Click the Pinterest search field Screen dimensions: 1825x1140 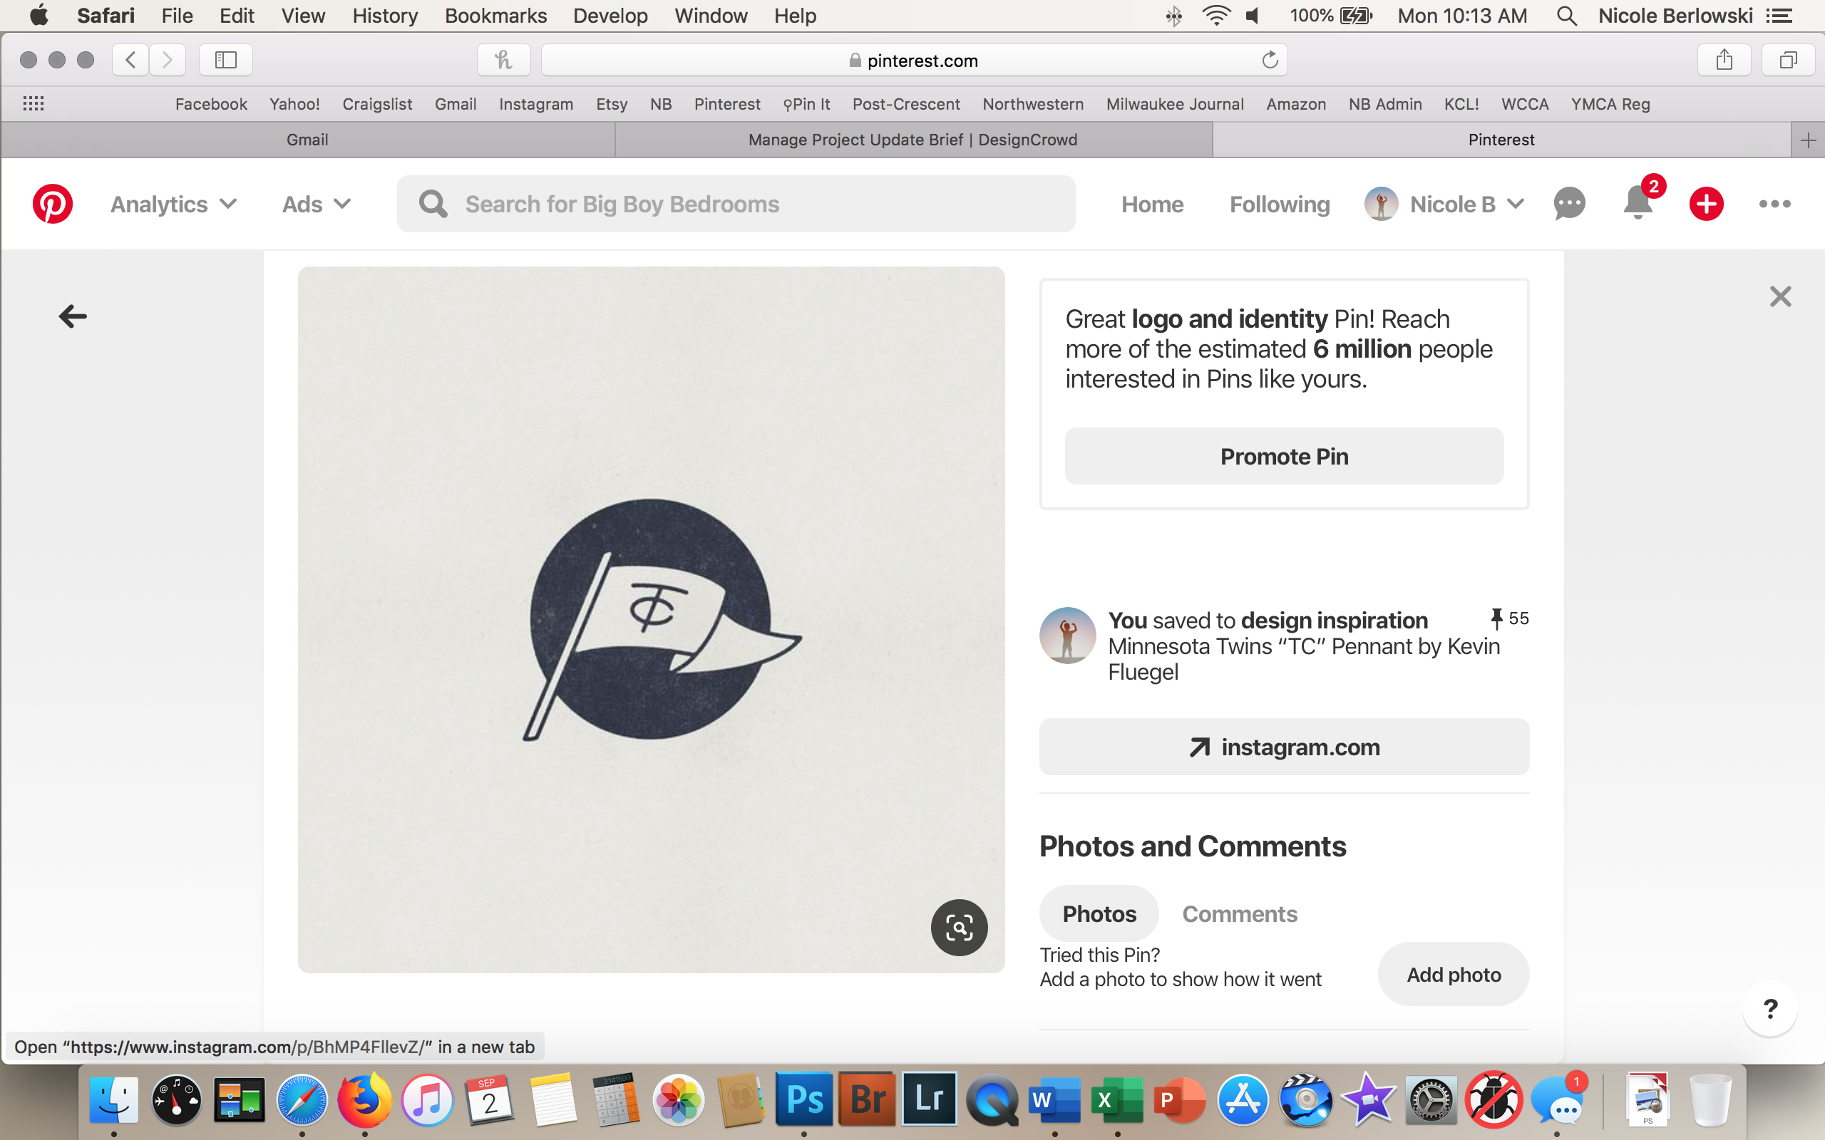click(735, 204)
